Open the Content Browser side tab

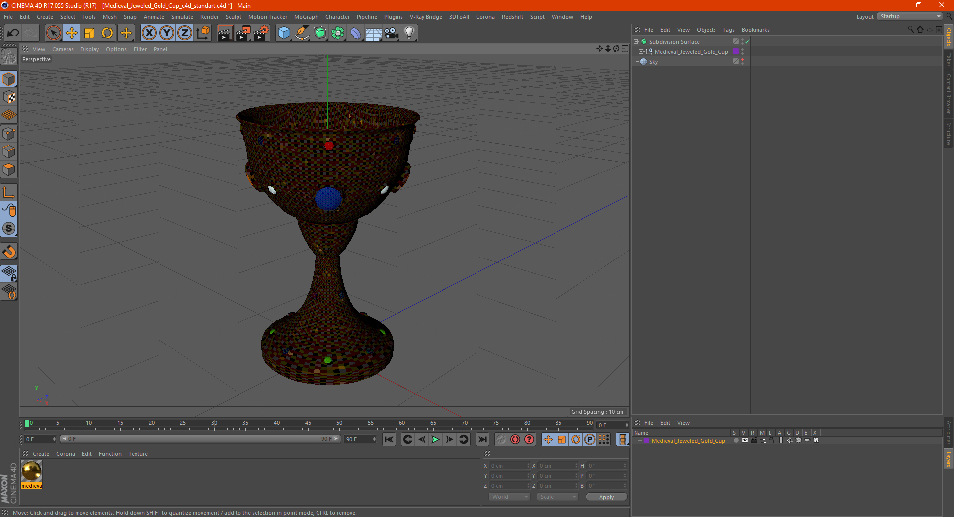[948, 93]
